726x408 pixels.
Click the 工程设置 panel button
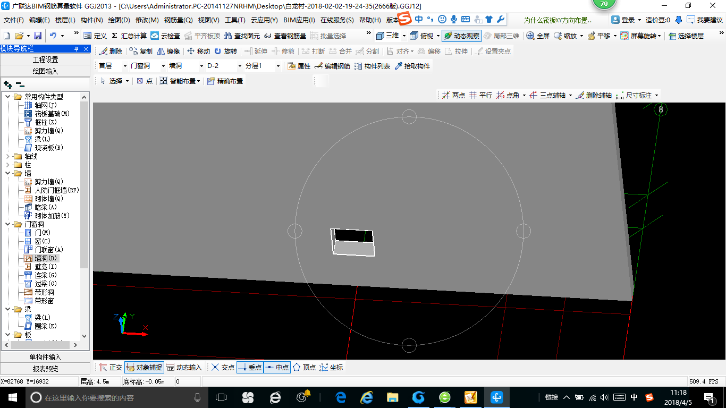[x=45, y=59]
